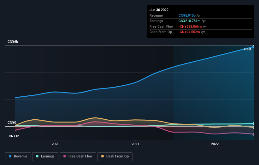The height and width of the screenshot is (165, 259).
Task: Select the 2020 x-axis label
Action: click(x=56, y=144)
